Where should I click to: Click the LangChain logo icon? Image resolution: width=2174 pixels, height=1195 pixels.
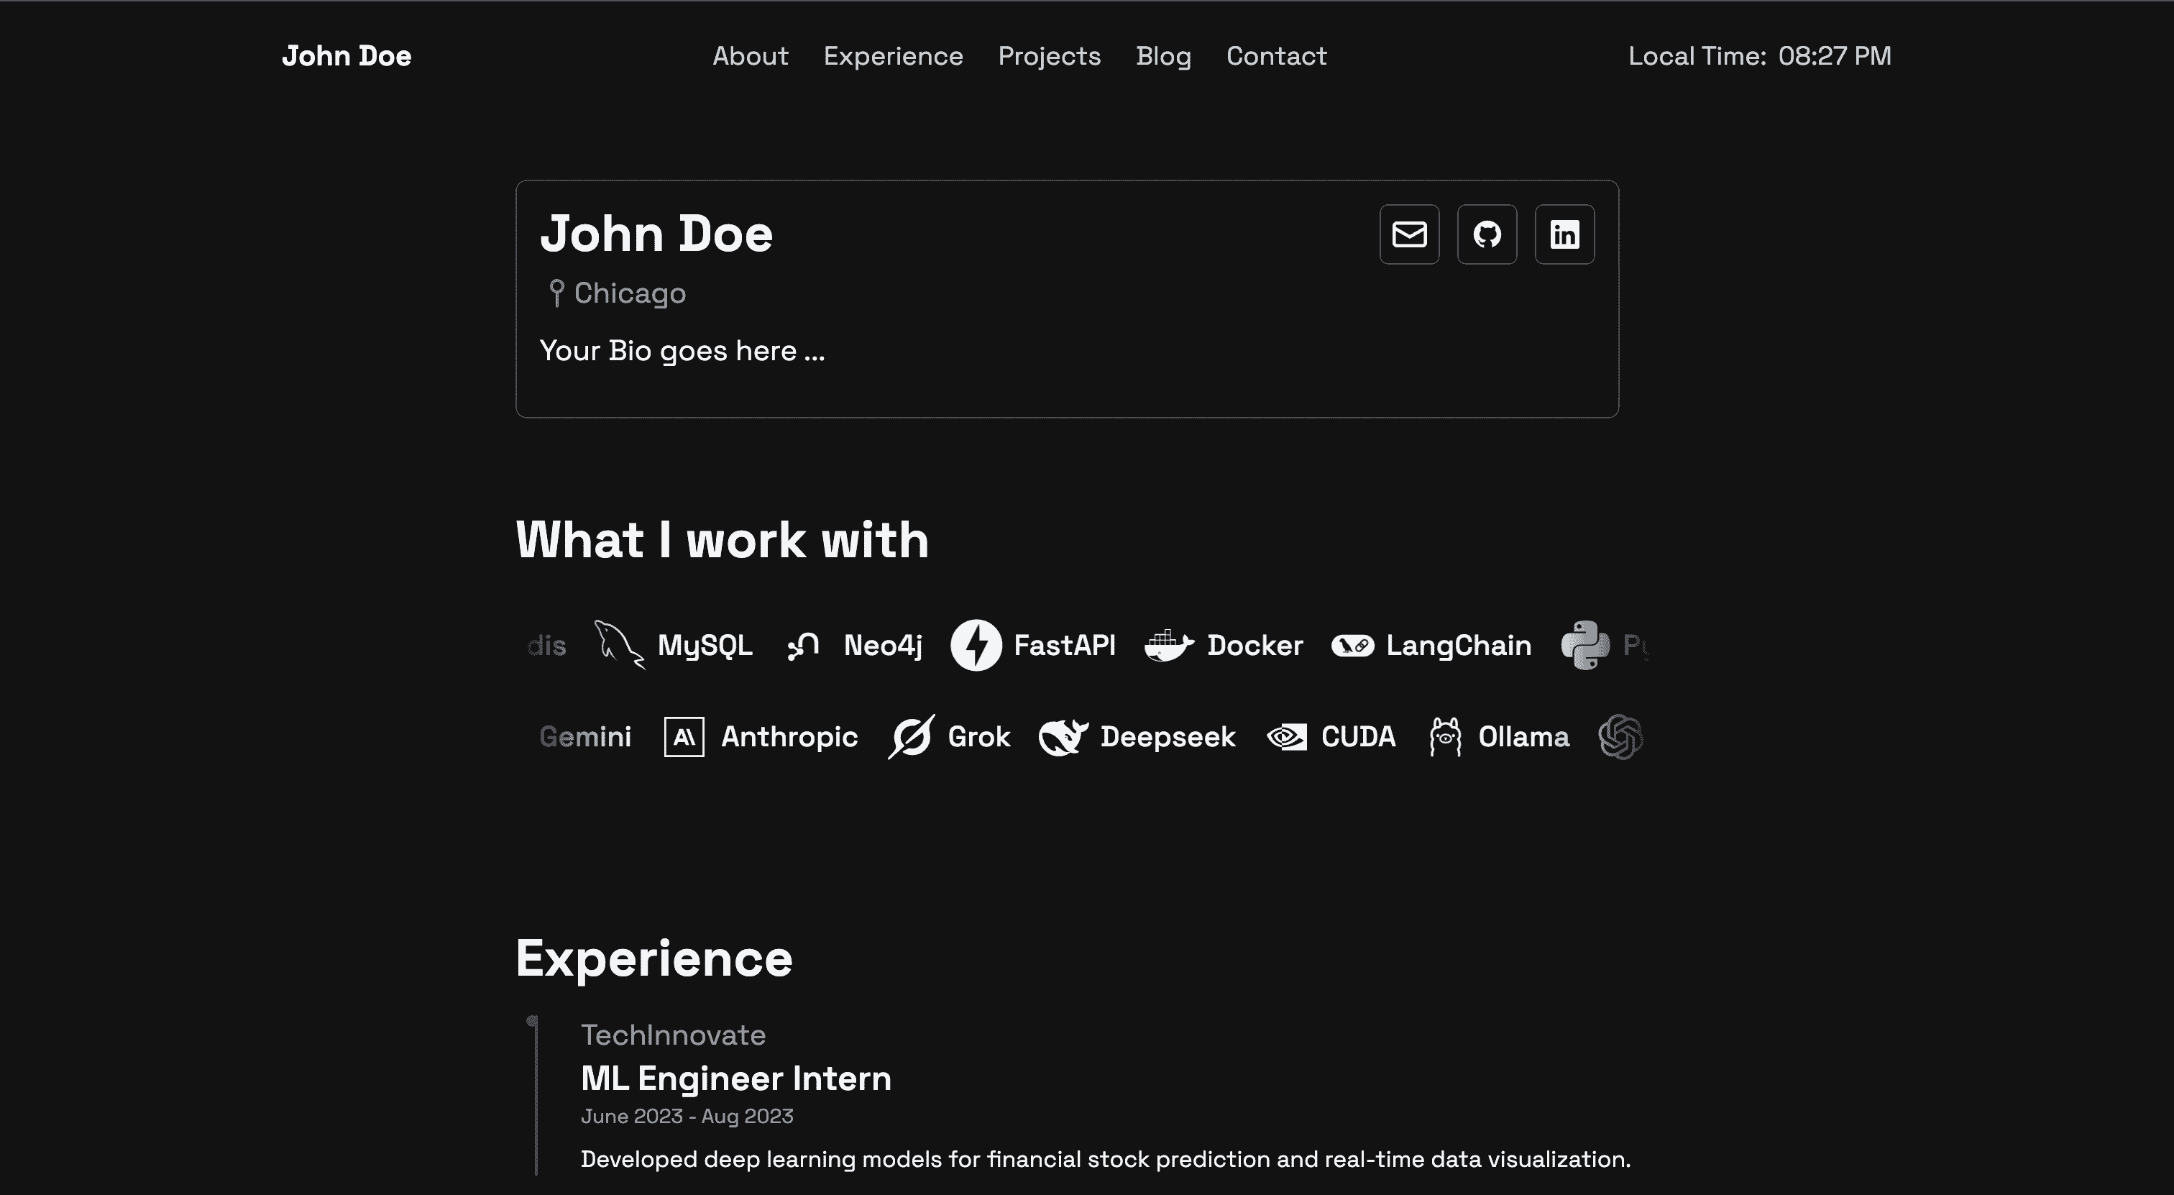[1352, 646]
